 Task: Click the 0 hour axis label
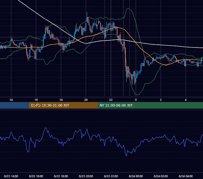(x=136, y=100)
